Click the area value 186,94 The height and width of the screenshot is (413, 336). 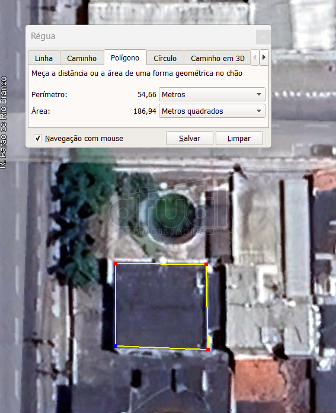coord(145,111)
